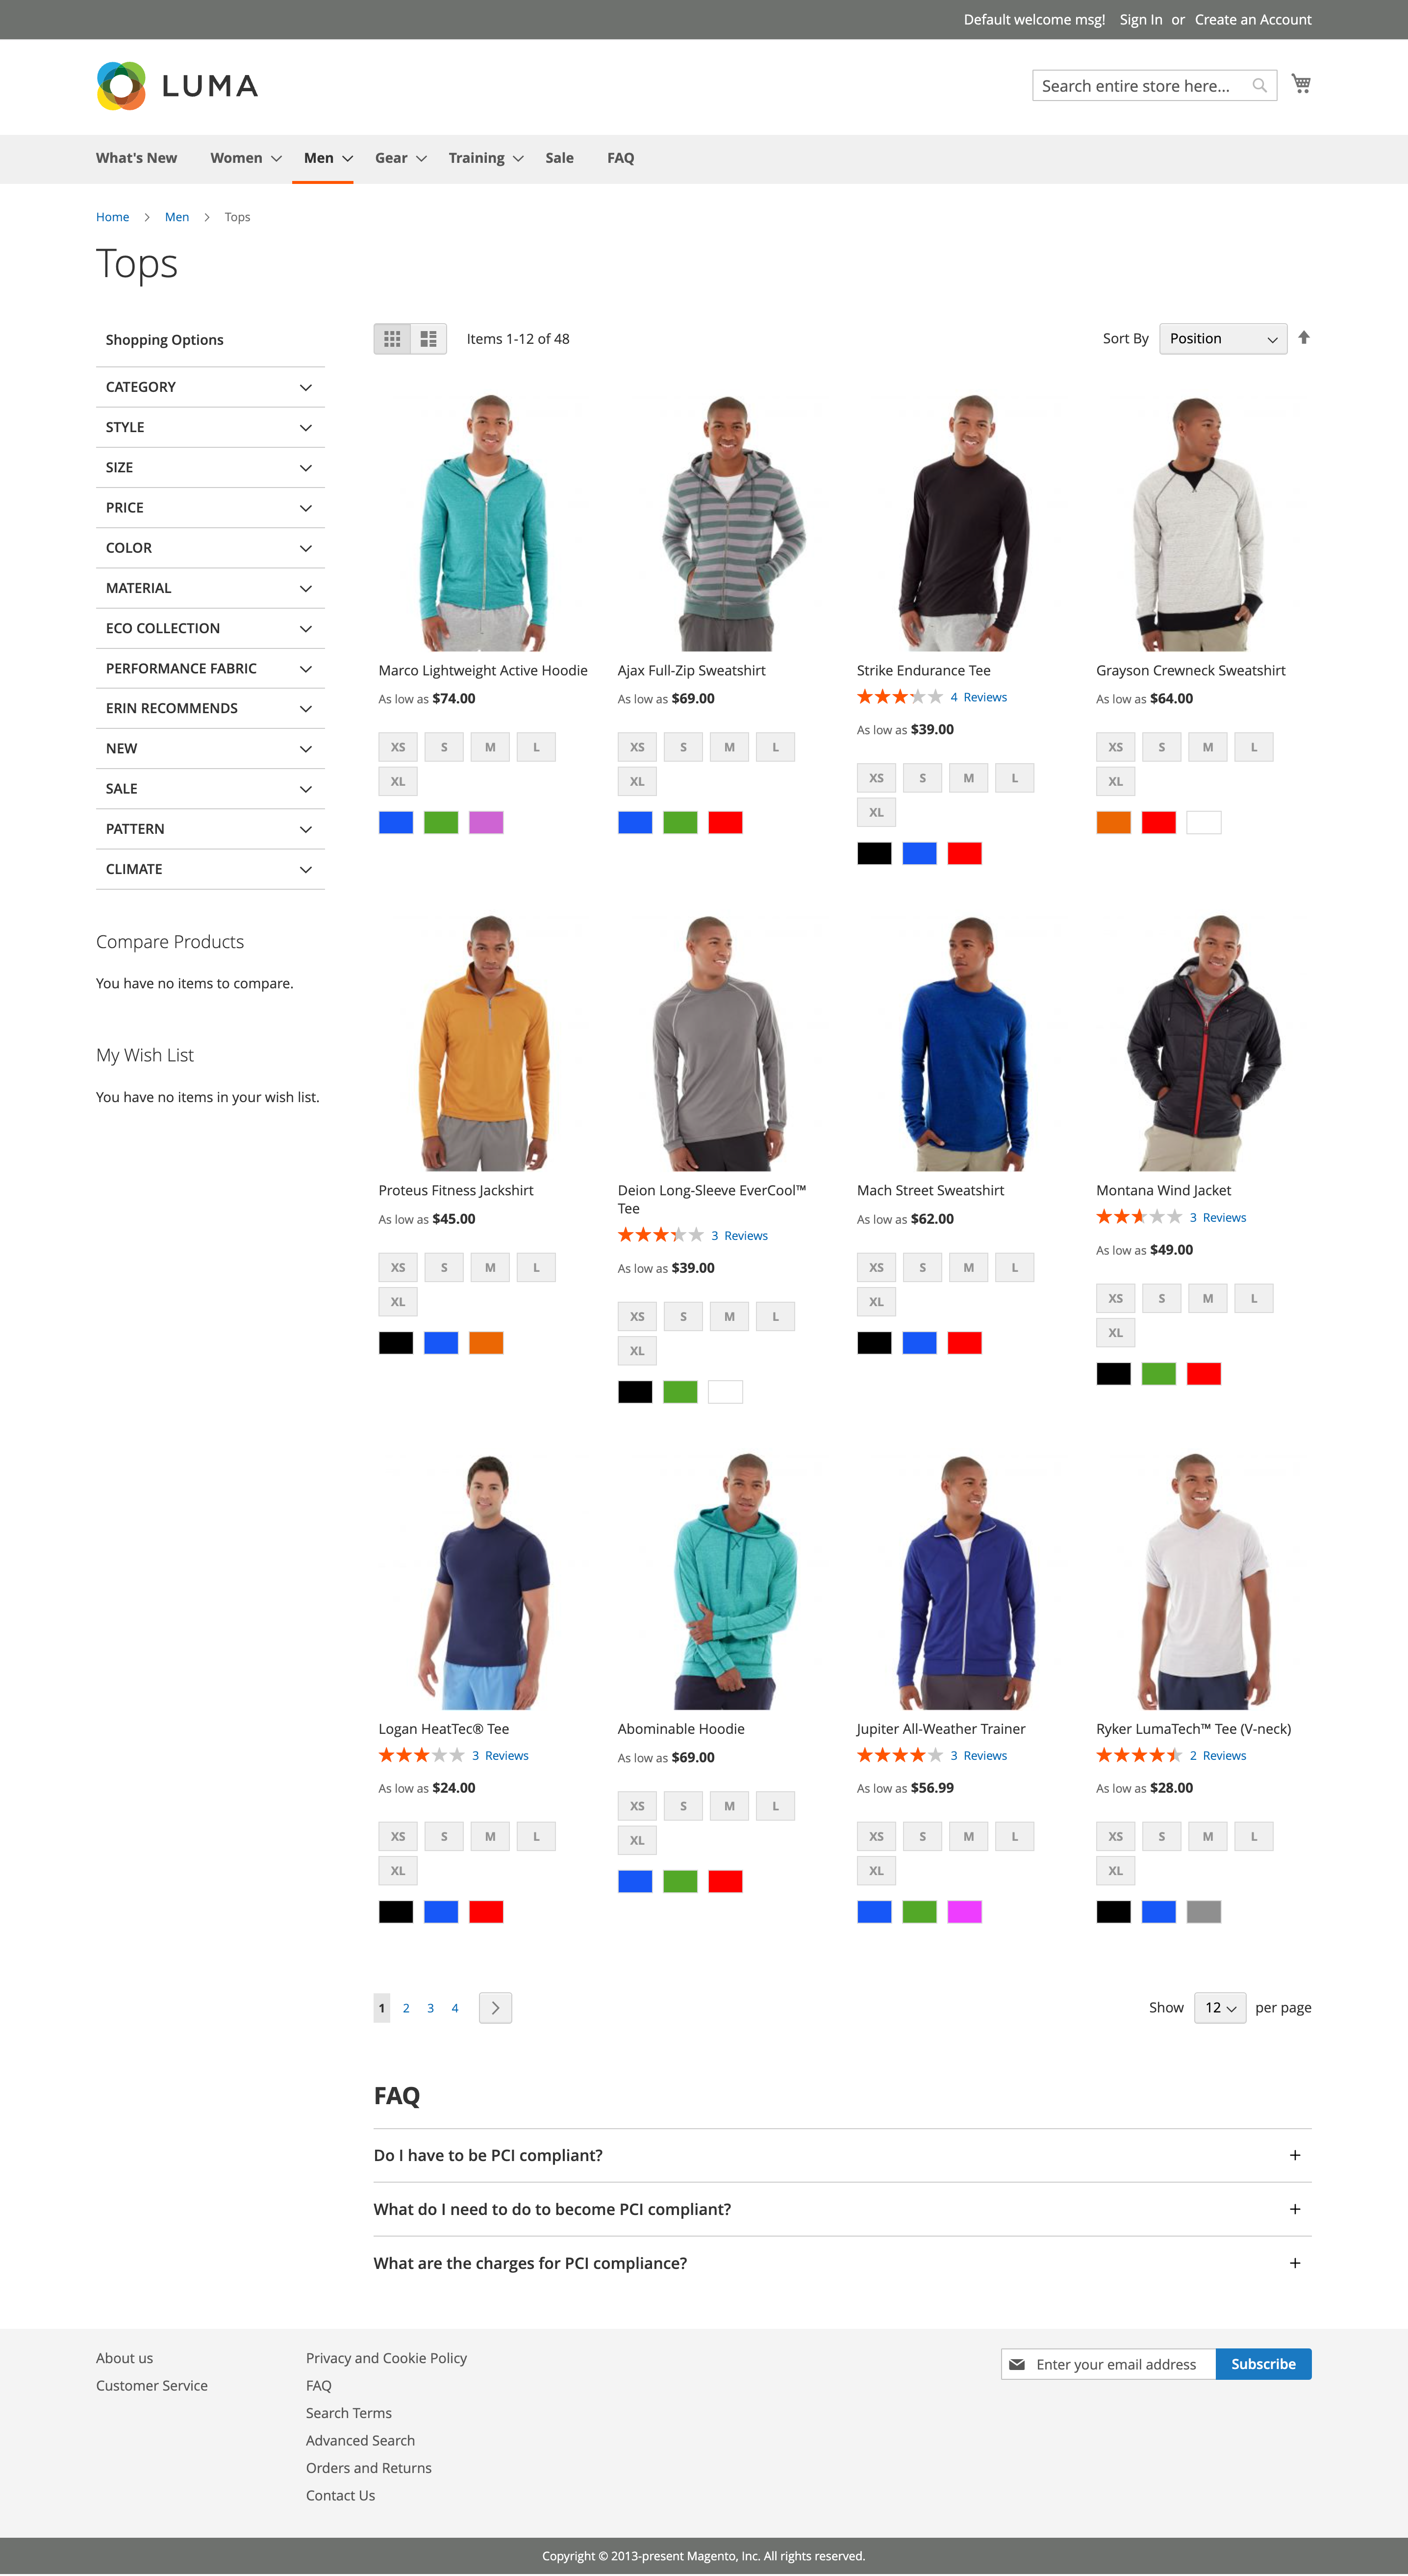Expand the CATEGORY filter section
Screen dimensions: 1408x2576
208,385
